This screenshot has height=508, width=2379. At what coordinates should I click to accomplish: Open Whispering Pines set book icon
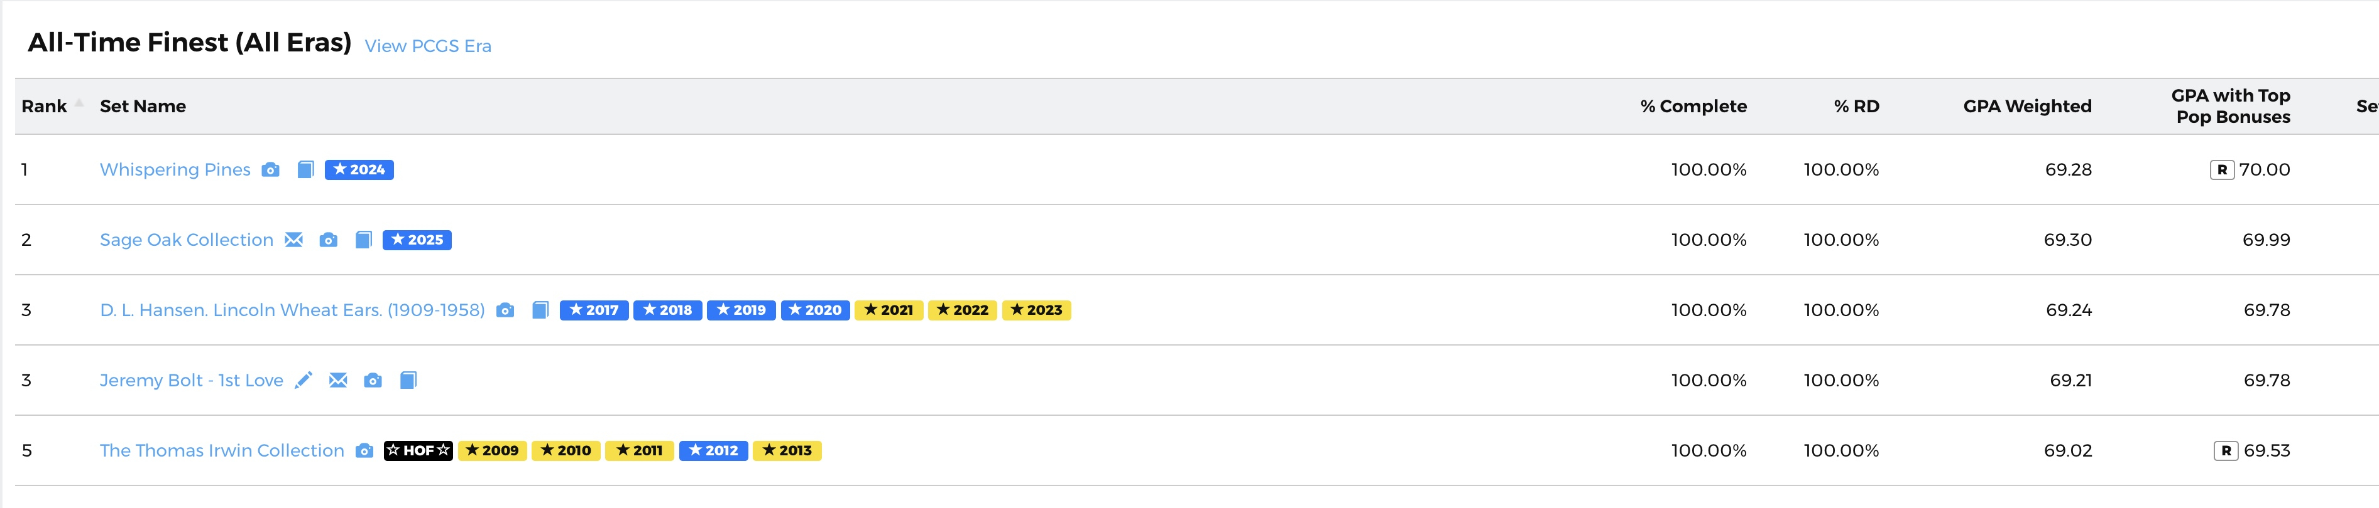pos(305,169)
